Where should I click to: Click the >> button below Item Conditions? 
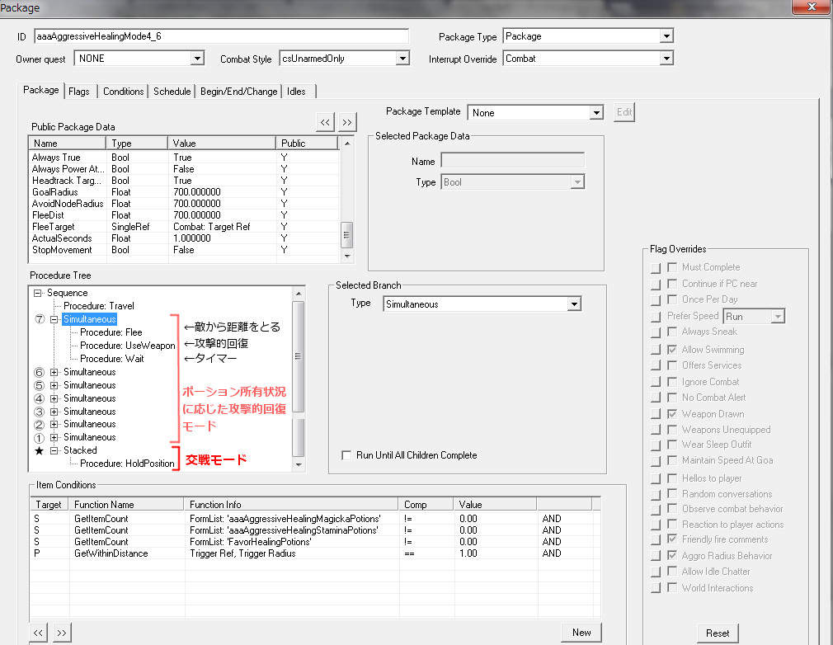coord(62,633)
